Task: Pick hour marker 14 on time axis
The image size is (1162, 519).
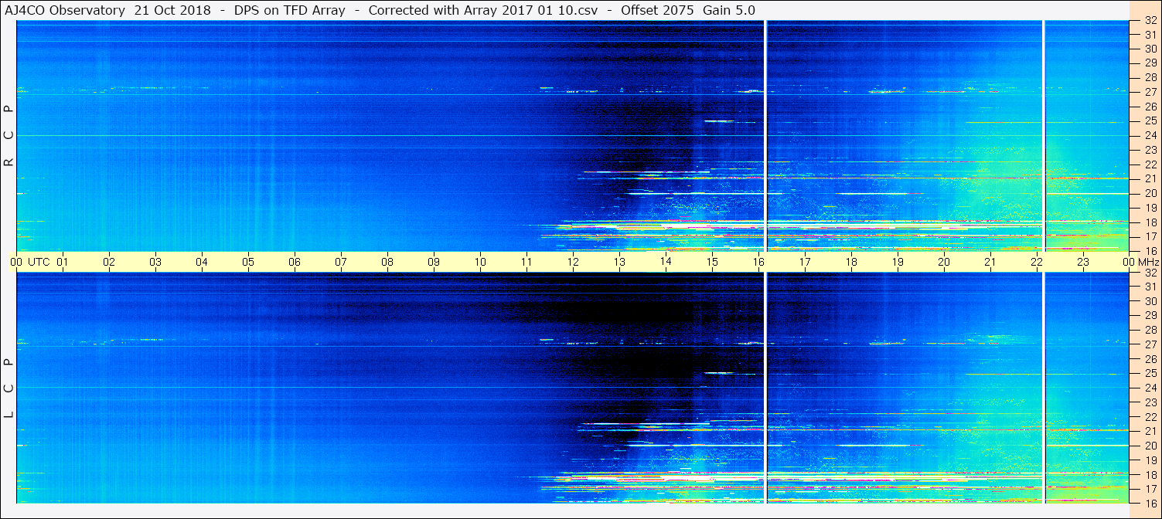Action: coord(666,262)
